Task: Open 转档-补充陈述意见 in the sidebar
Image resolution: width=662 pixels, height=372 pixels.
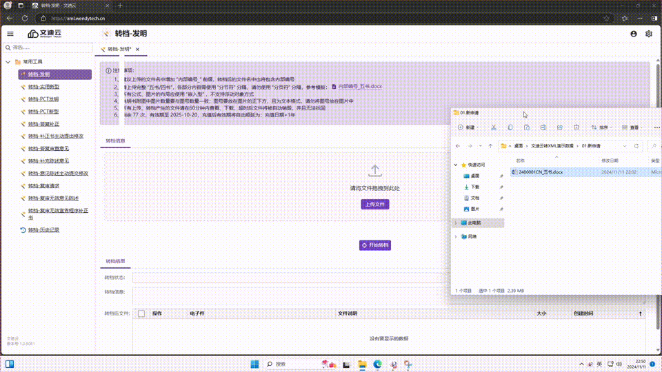Action: pyautogui.click(x=48, y=161)
